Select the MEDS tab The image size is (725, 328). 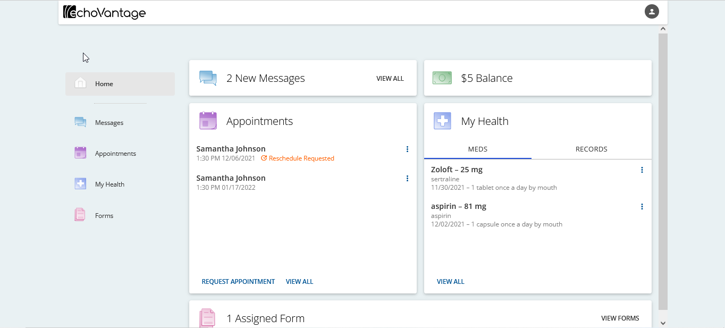(x=477, y=149)
